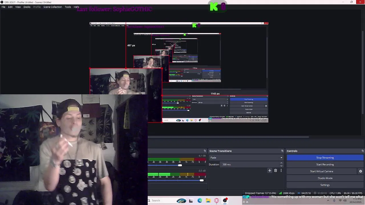The width and height of the screenshot is (365, 205).
Task: Open the View menu
Action: tap(18, 7)
